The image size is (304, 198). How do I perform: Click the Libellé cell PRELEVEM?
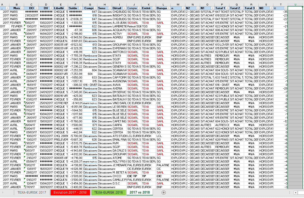[x=61, y=140]
